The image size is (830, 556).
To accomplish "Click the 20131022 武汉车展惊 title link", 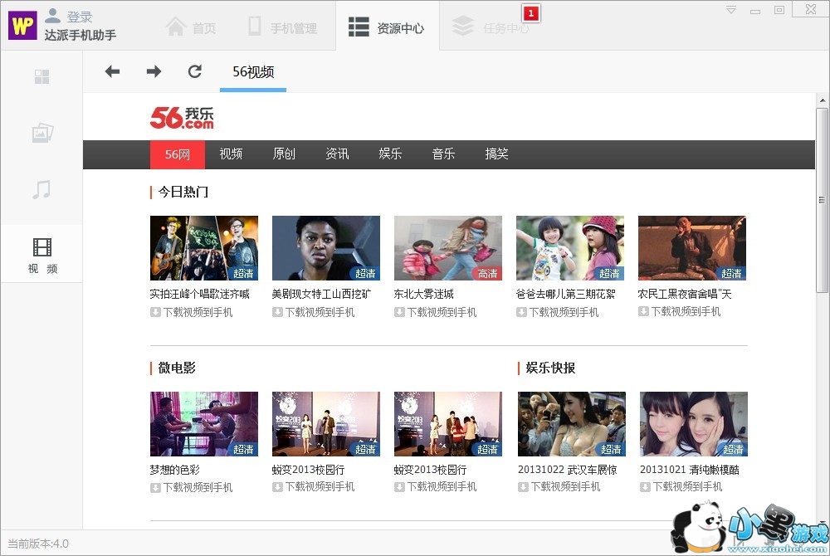I will (568, 470).
